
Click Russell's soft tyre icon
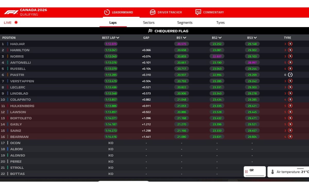point(290,69)
